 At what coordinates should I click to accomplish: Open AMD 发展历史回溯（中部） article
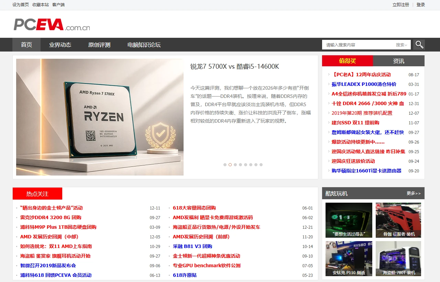pos(49,237)
